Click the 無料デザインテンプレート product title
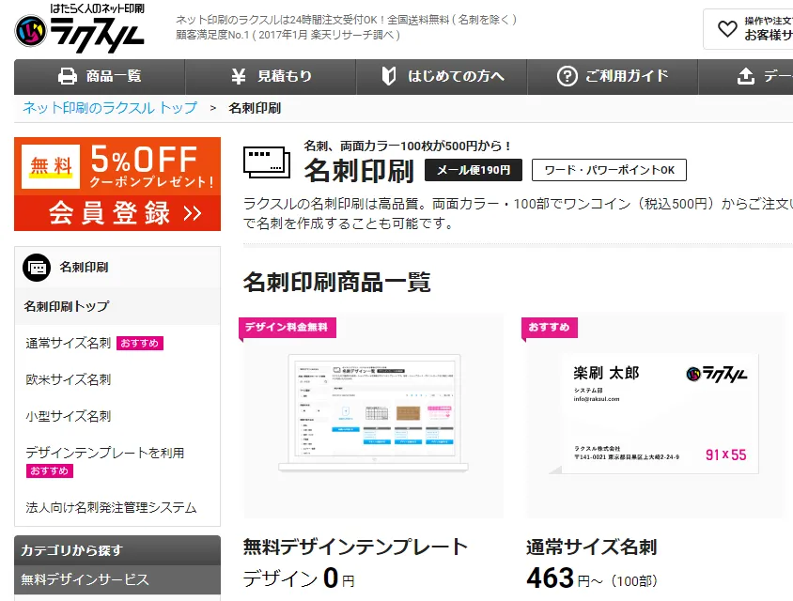 tap(355, 547)
